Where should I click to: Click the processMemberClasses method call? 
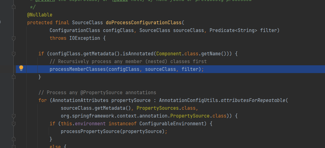(x=78, y=69)
